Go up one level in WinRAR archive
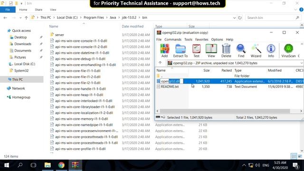This screenshot has width=304, height=171. 160,63
